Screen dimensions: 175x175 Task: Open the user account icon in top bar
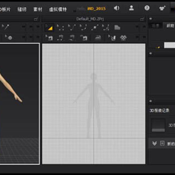[x=131, y=8]
